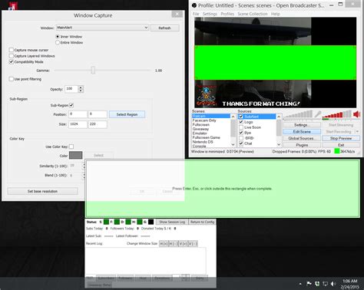Open the system volume speaker in the taskbar
Viewport: 364px width, 290px height.
333,283
